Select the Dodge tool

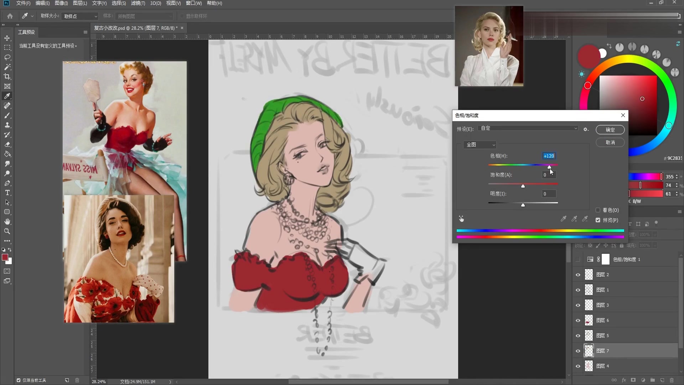7,173
